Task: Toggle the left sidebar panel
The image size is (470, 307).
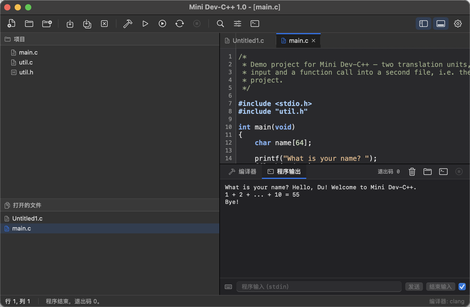Action: click(x=424, y=23)
